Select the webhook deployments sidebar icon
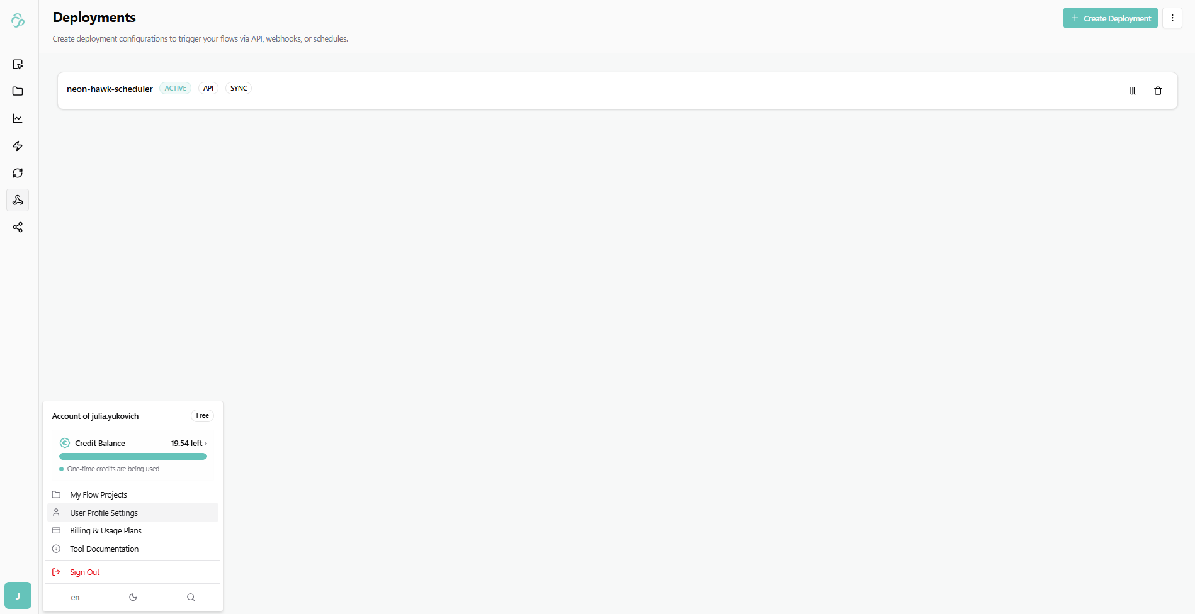 [18, 200]
